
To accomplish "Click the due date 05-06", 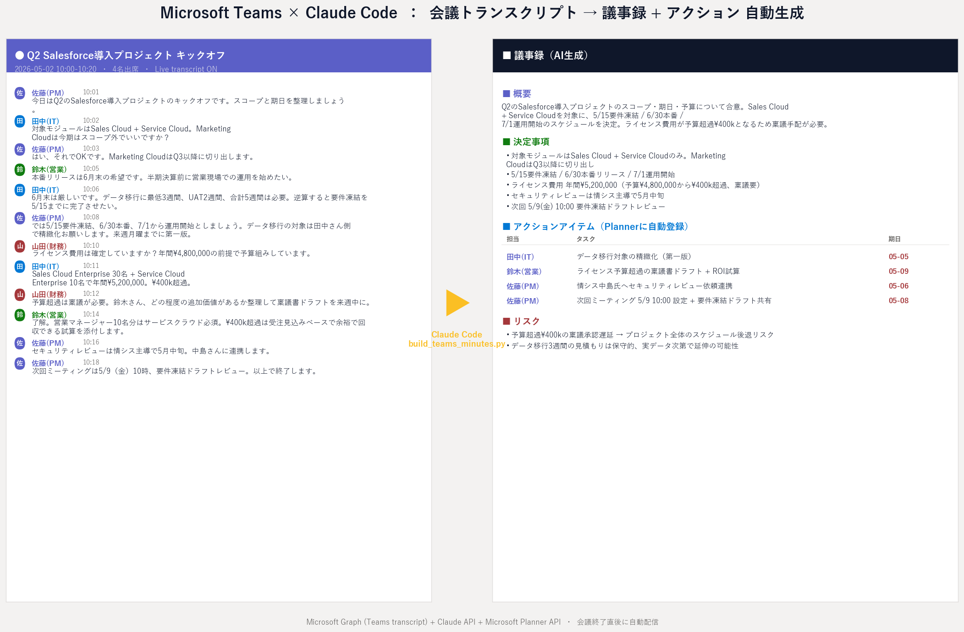I will [x=898, y=286].
